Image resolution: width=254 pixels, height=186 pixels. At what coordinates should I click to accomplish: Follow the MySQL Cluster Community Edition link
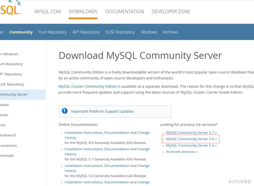88,87
